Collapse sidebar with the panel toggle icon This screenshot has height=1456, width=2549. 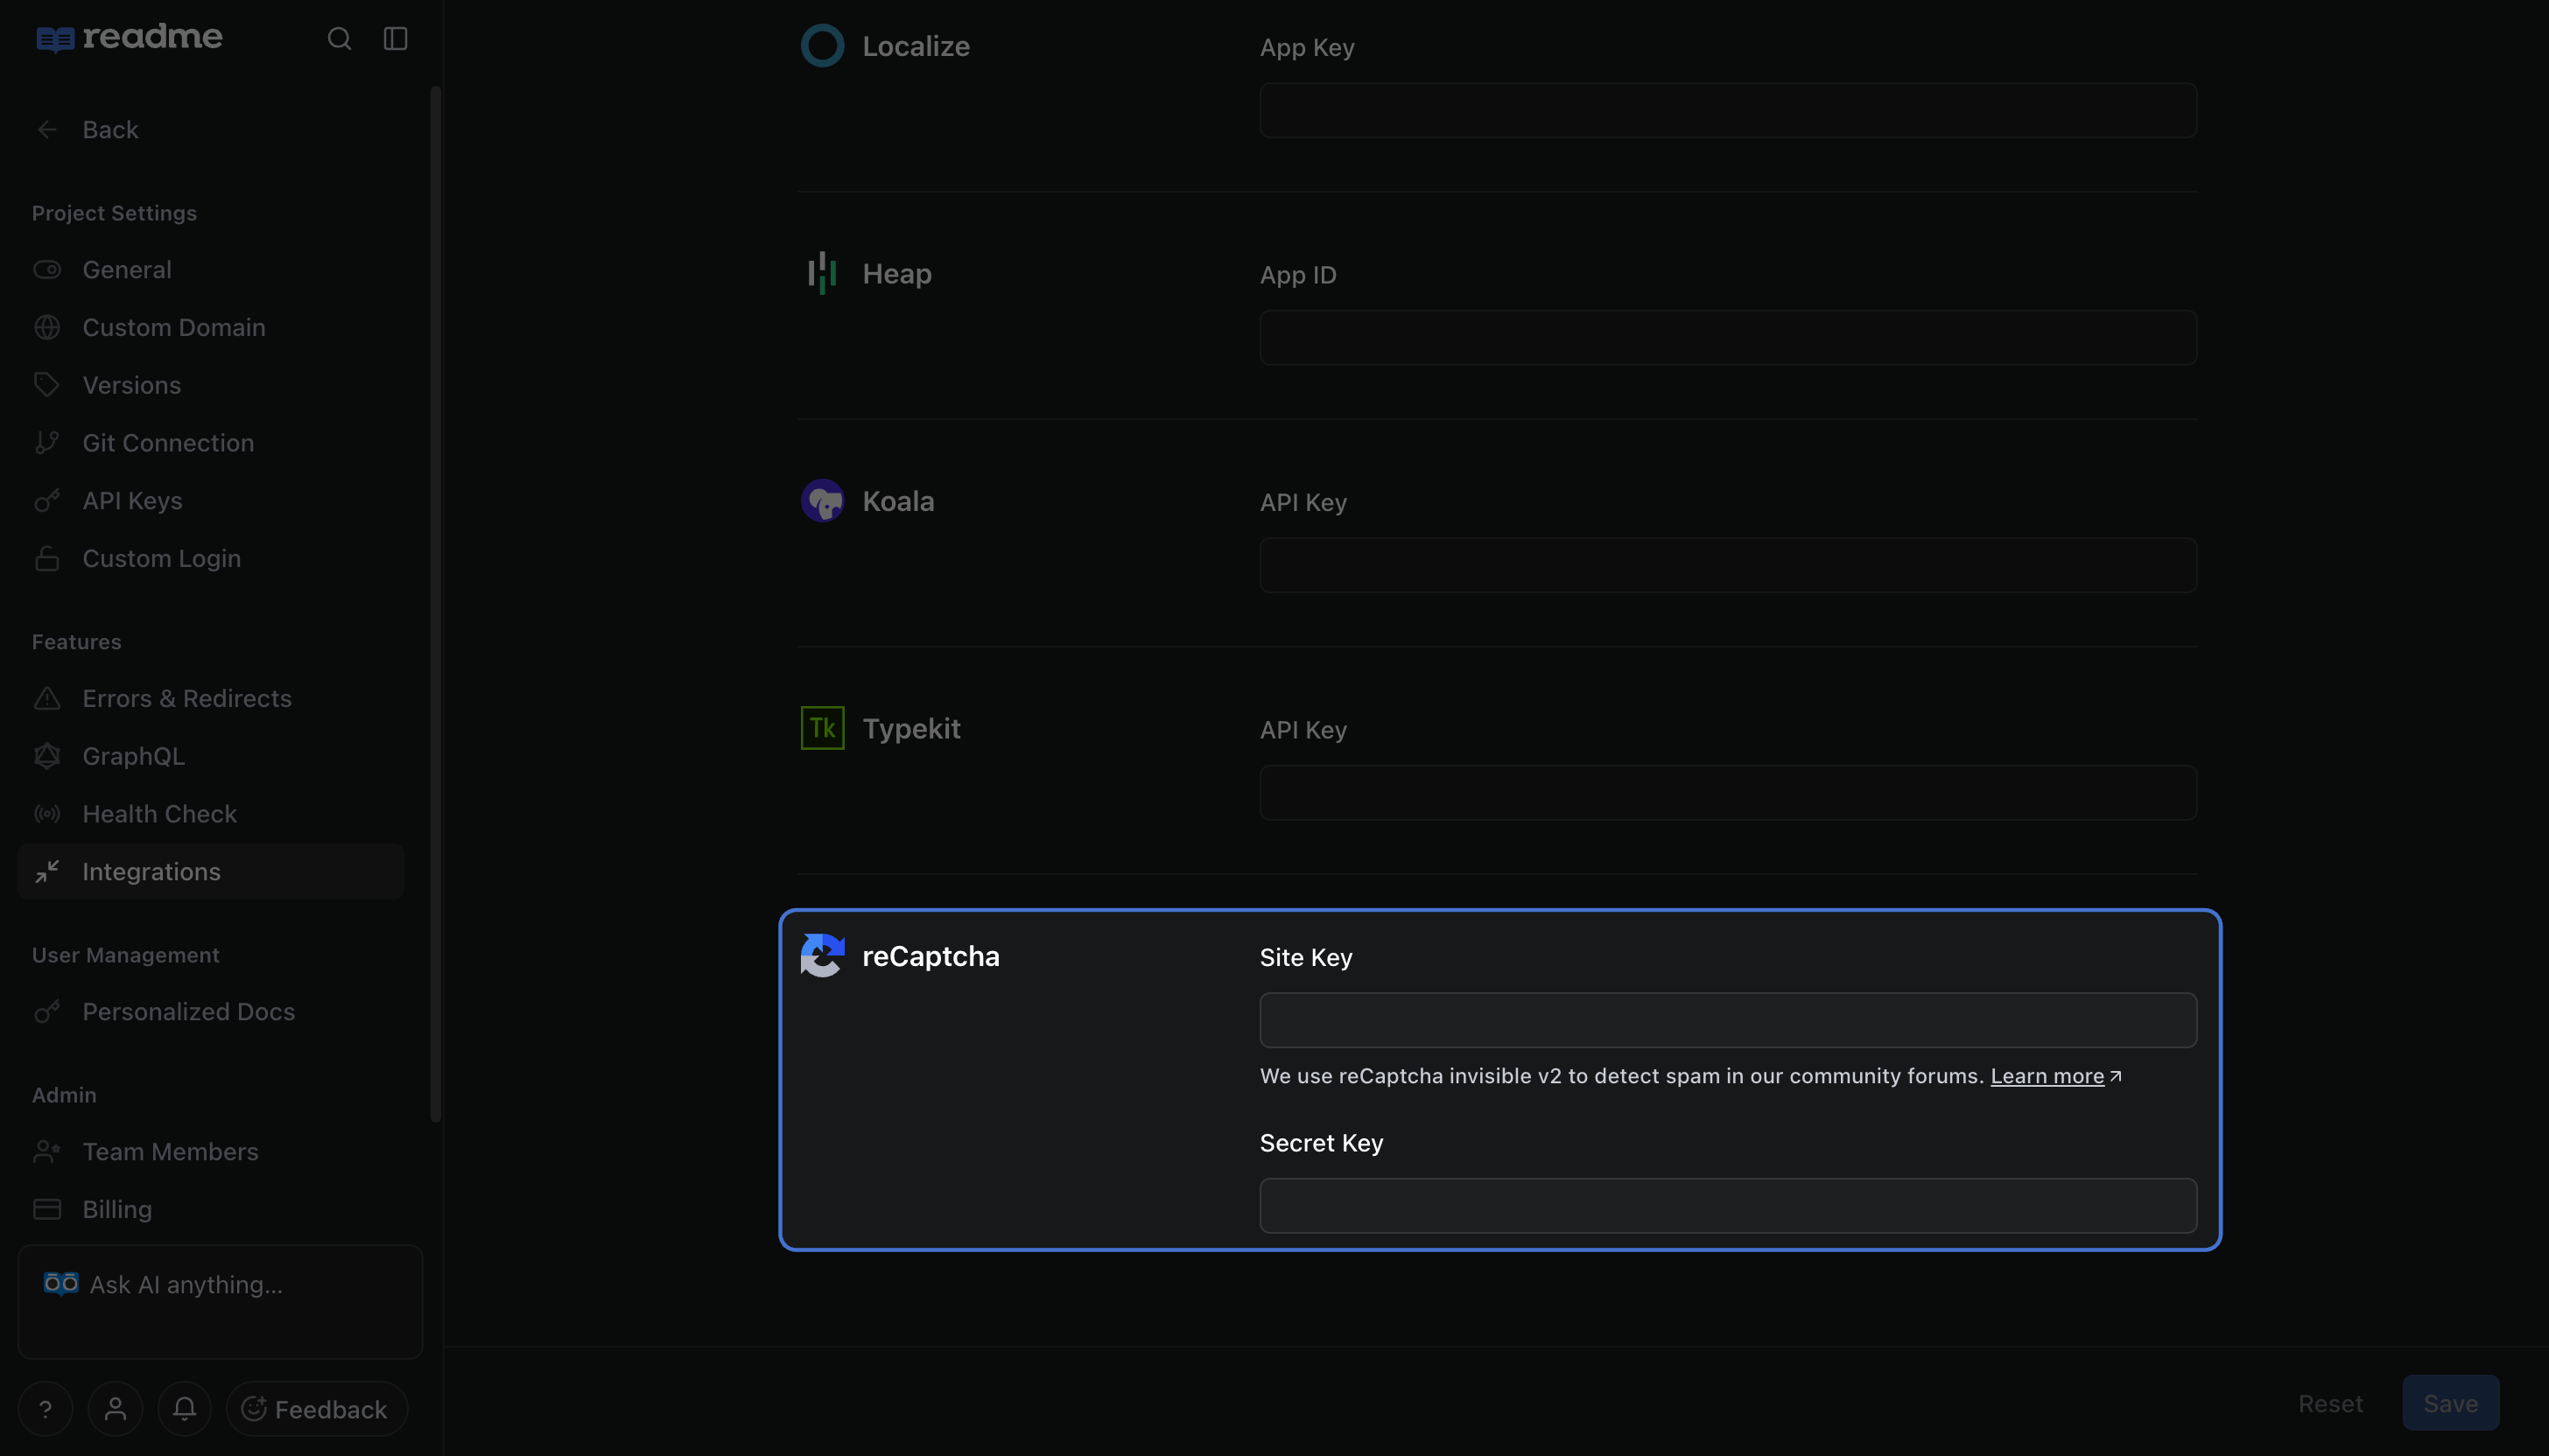395,38
